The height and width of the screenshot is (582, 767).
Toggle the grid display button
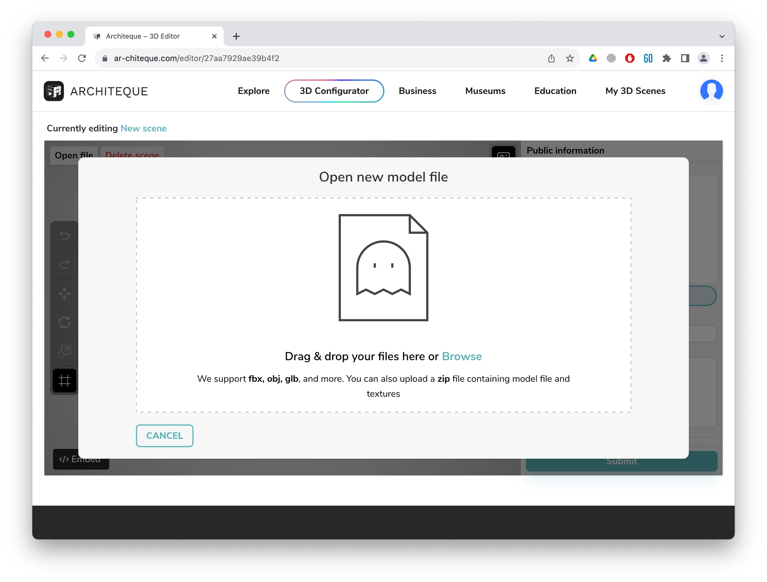point(65,381)
